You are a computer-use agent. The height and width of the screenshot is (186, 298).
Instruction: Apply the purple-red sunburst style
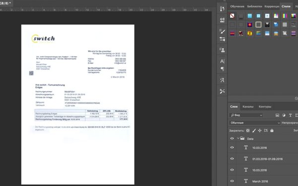[250, 24]
